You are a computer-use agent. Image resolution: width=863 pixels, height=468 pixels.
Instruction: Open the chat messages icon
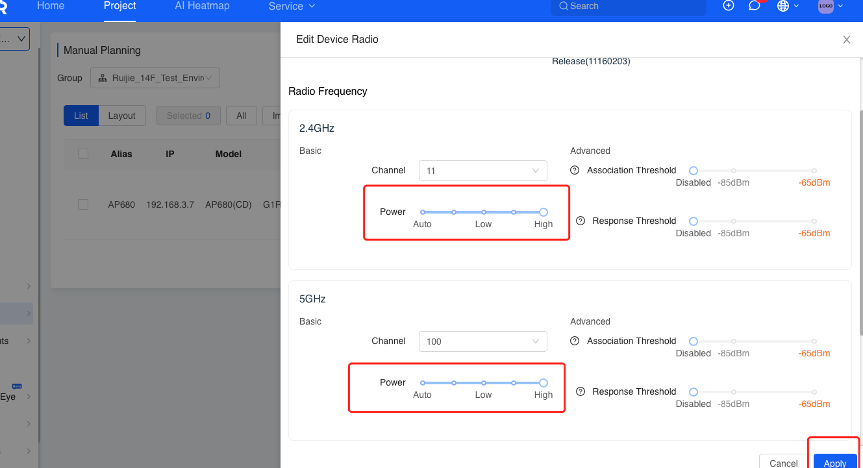click(755, 6)
